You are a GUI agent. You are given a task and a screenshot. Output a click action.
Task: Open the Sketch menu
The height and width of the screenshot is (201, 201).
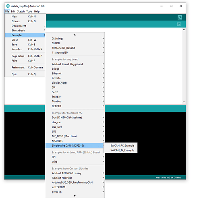pos(21,11)
